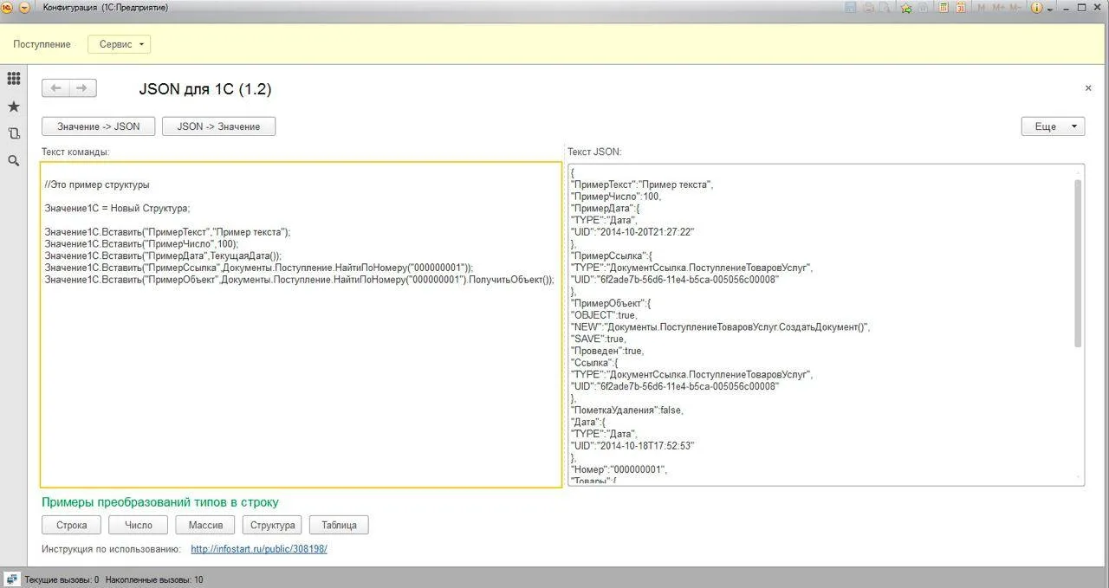Open the calculator icon in title bar
This screenshot has width=1109, height=588.
[x=944, y=8]
